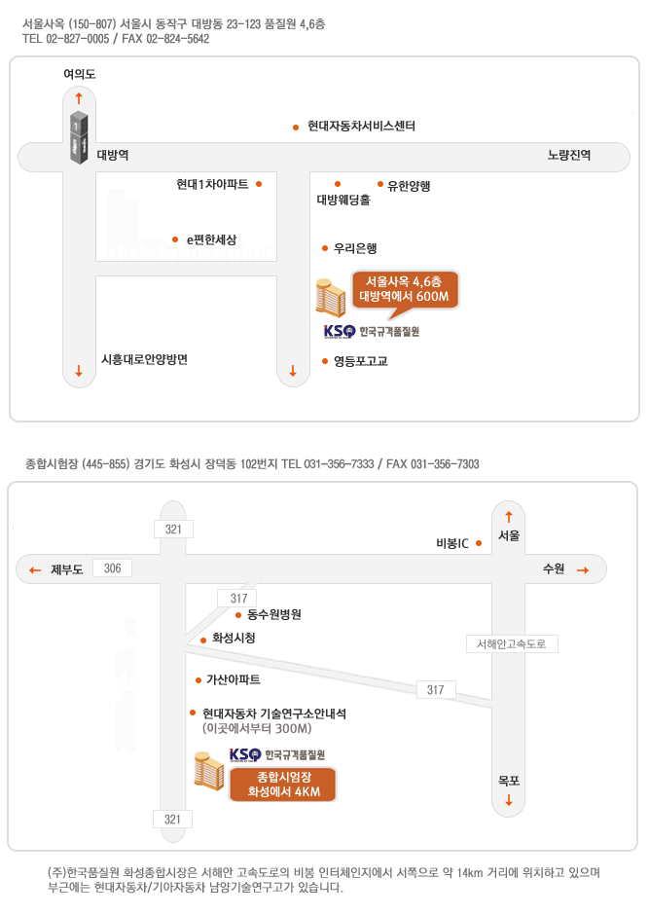The image size is (649, 915).
Task: Click the 화성시청 landmark label
Action: [234, 638]
